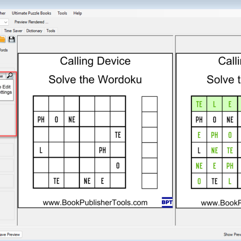The height and width of the screenshot is (241, 241).
Task: Click the top-left green TE solution cell
Action: point(199,104)
